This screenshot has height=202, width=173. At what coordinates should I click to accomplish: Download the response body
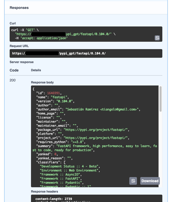(150, 181)
